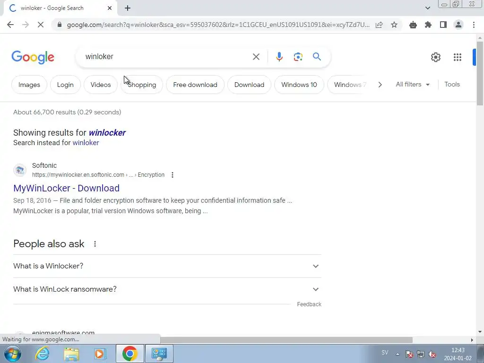
Task: Open Google quick settings gear
Action: click(435, 57)
